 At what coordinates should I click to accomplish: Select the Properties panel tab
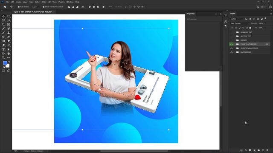pyautogui.click(x=191, y=14)
